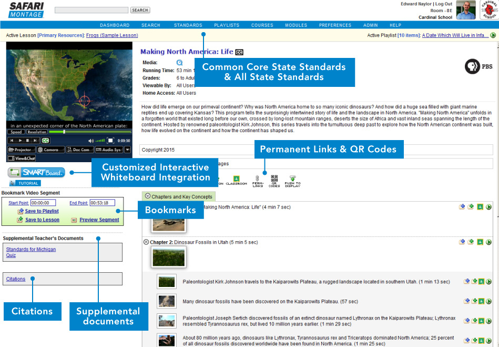Click the Preview Segment link

99,220
